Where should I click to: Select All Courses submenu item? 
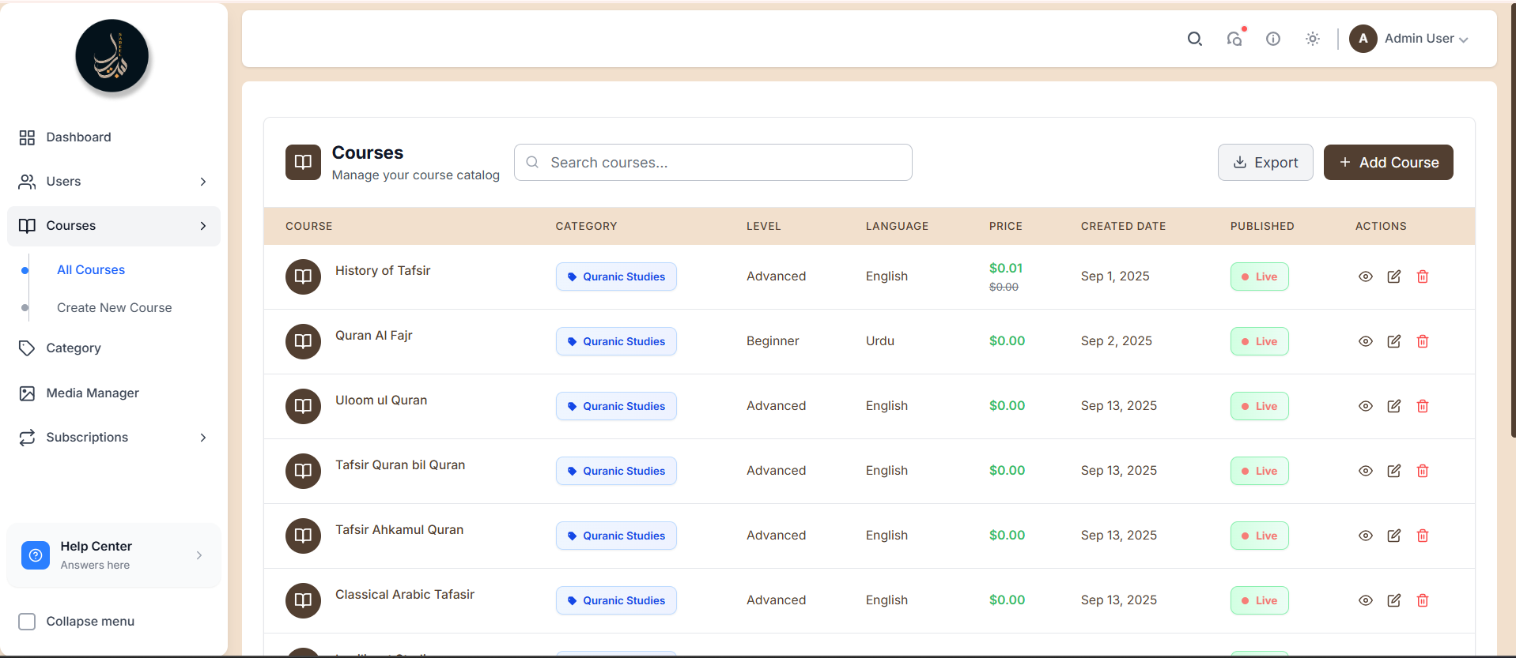click(91, 270)
